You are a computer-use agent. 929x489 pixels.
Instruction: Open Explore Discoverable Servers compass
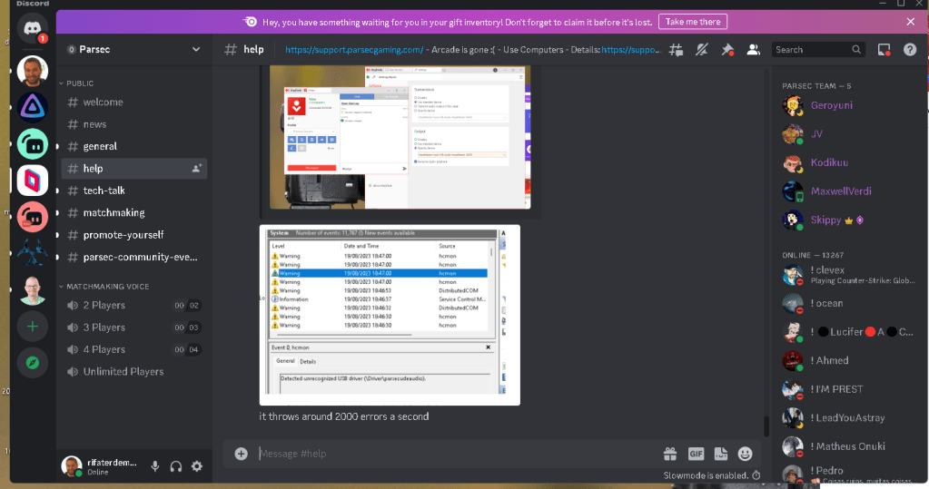click(x=32, y=363)
